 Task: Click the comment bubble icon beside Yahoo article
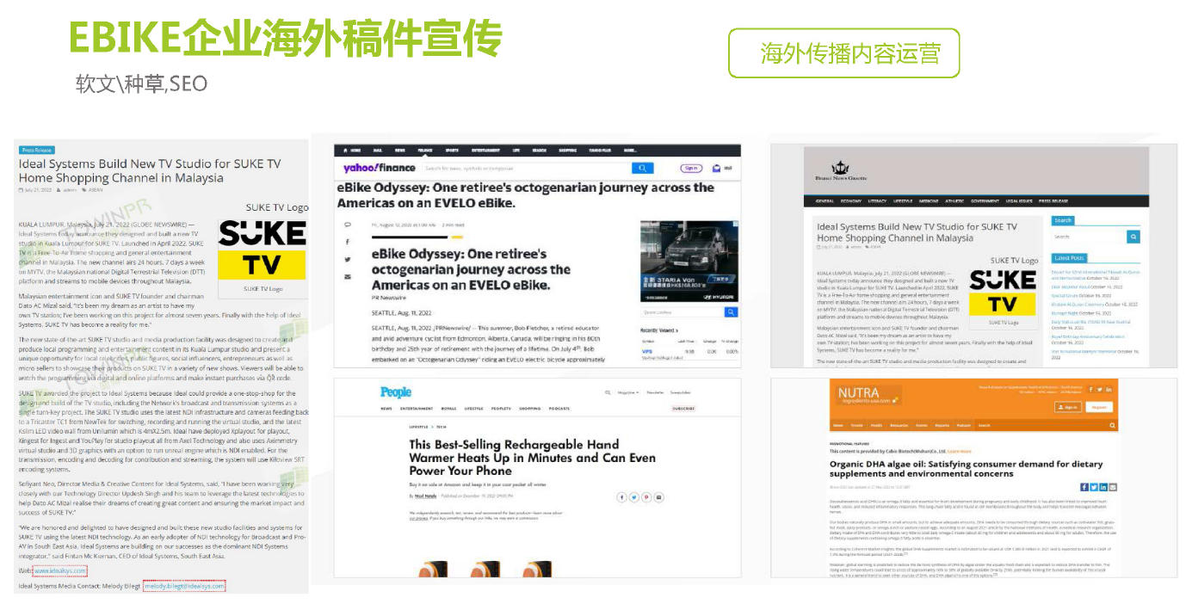[x=348, y=225]
